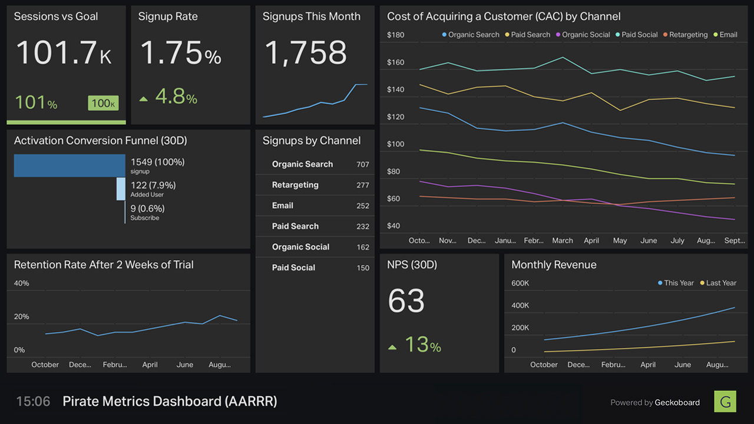754x424 pixels.
Task: Click the dark blue signup funnel bar
Action: (x=70, y=165)
